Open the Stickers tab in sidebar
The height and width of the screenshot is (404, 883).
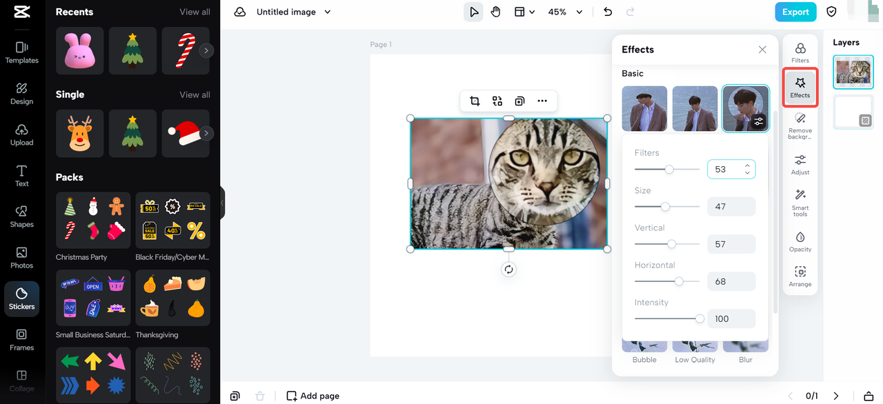[x=21, y=299]
